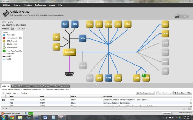
Task: Filter DTC list to Active
Action: pyautogui.click(x=9, y=93)
